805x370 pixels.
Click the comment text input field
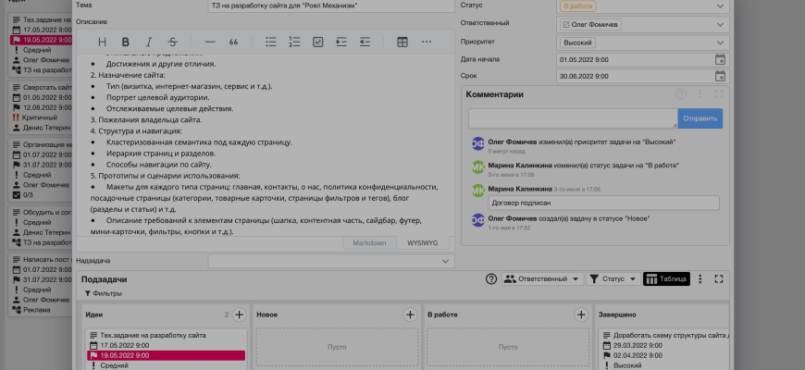click(x=573, y=118)
